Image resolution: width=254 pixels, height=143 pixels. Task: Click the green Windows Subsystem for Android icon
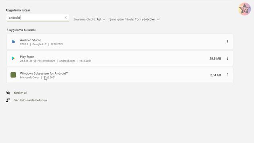tap(13, 75)
